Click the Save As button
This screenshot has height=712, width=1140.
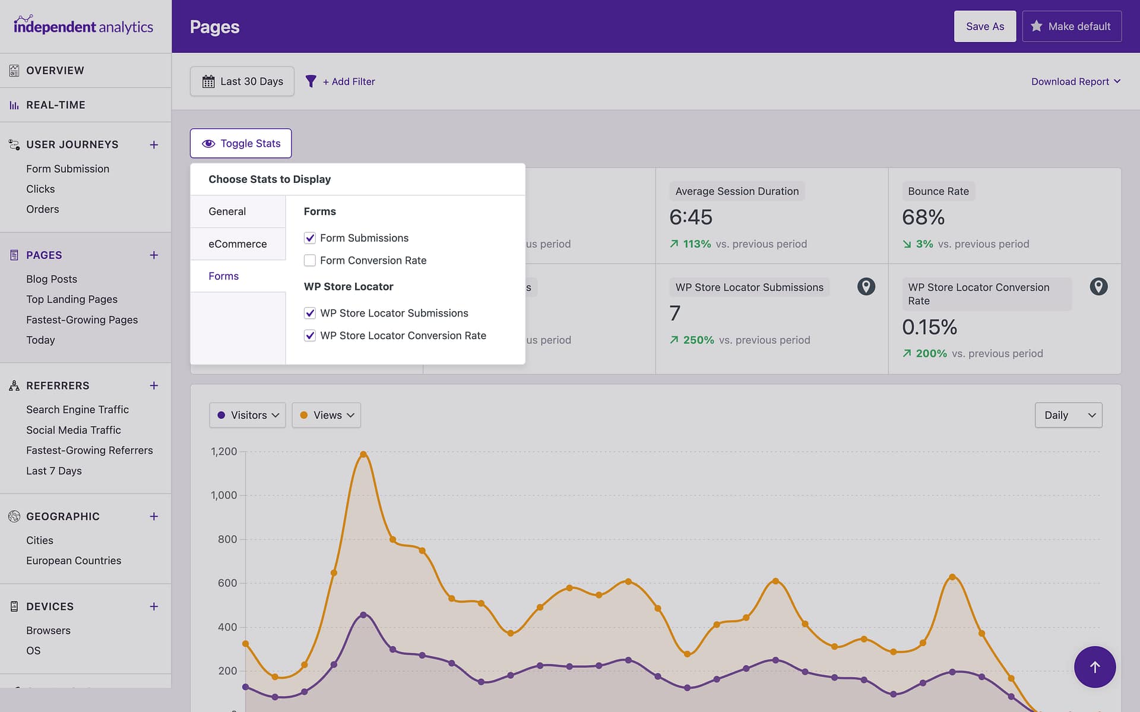click(x=985, y=26)
